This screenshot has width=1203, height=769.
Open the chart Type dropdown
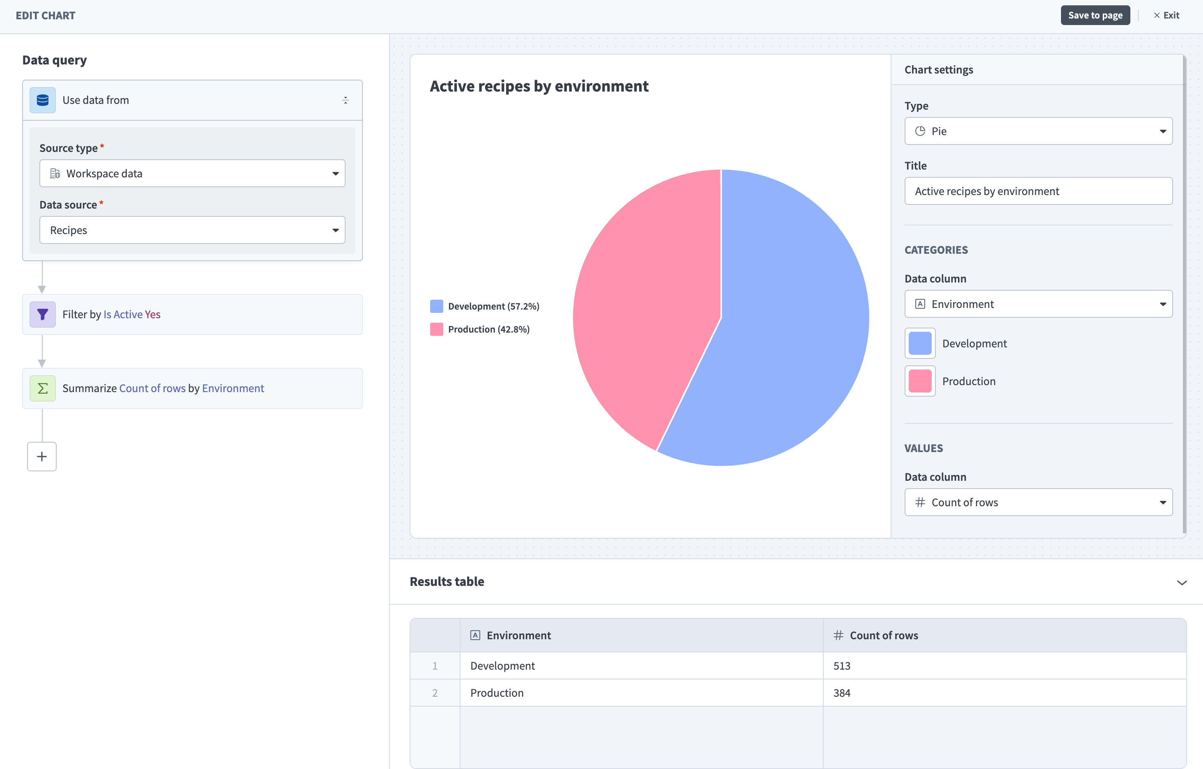1038,131
